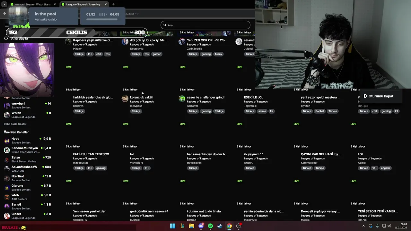
Task: Open Steam from the taskbar
Action: (x=220, y=226)
